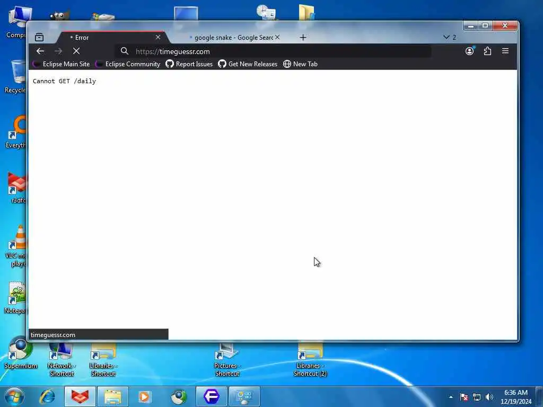543x407 pixels.
Task: Select the Libraries - Shortcut desktop icon
Action: 103,360
